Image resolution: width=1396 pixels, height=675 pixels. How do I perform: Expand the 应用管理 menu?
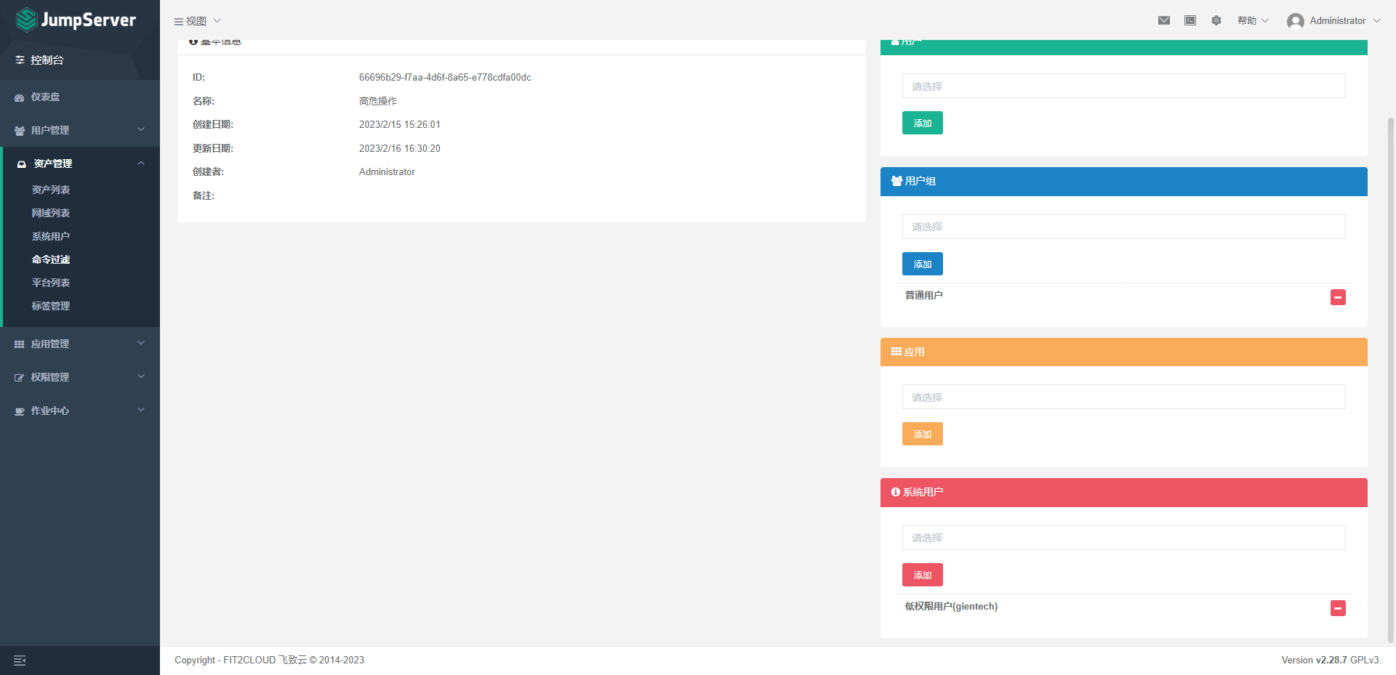[80, 344]
